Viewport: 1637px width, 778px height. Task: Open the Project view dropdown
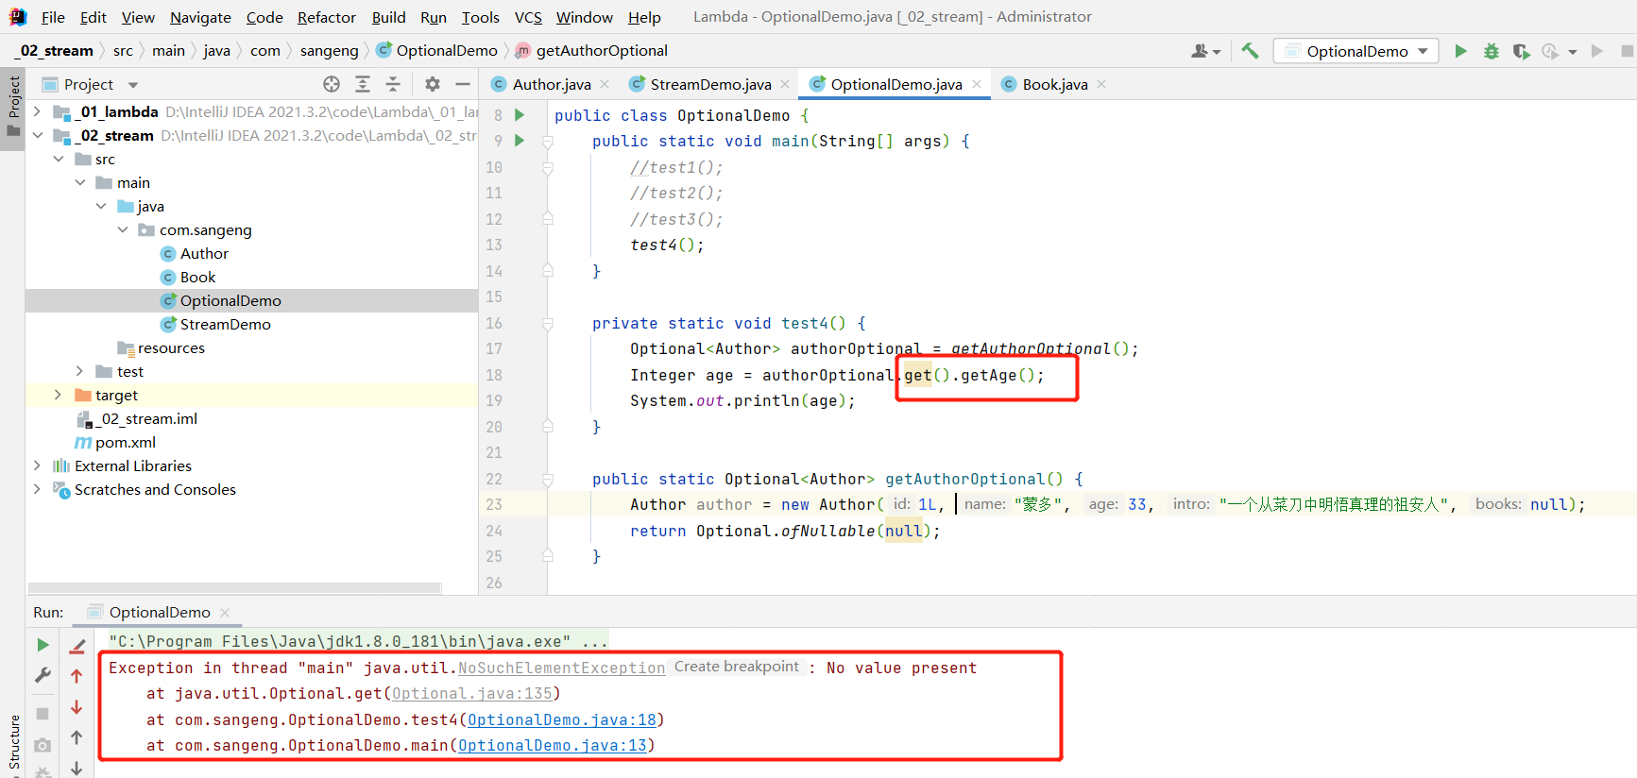133,85
